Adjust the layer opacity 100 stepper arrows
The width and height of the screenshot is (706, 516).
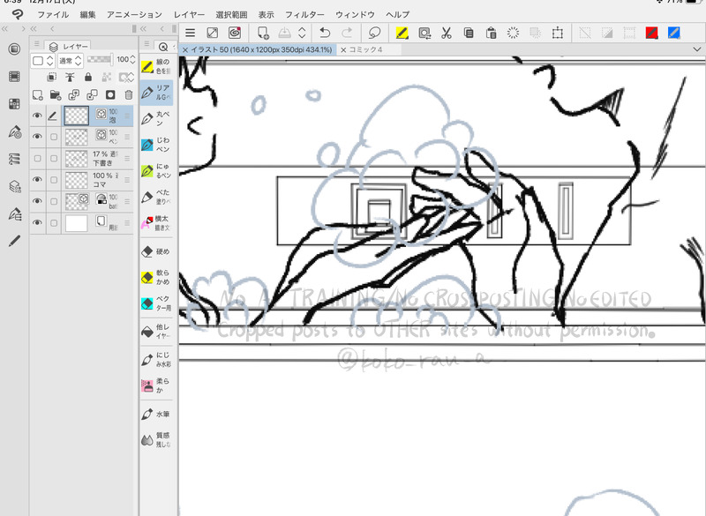pos(132,59)
